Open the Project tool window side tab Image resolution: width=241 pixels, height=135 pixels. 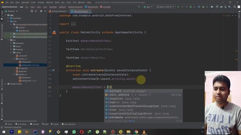(x=2, y=15)
